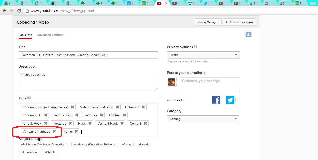This screenshot has height=160, width=318.
Task: Click inside the video Title field
Action: [x=88, y=55]
